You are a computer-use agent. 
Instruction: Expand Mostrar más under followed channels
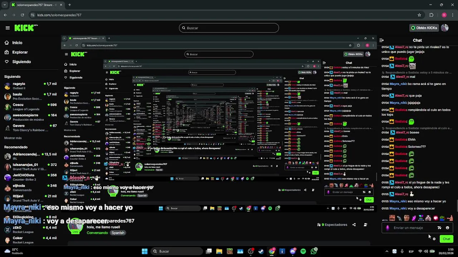[x=13, y=138]
